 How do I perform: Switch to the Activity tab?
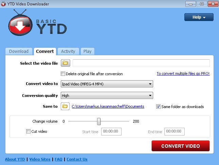click(x=68, y=51)
